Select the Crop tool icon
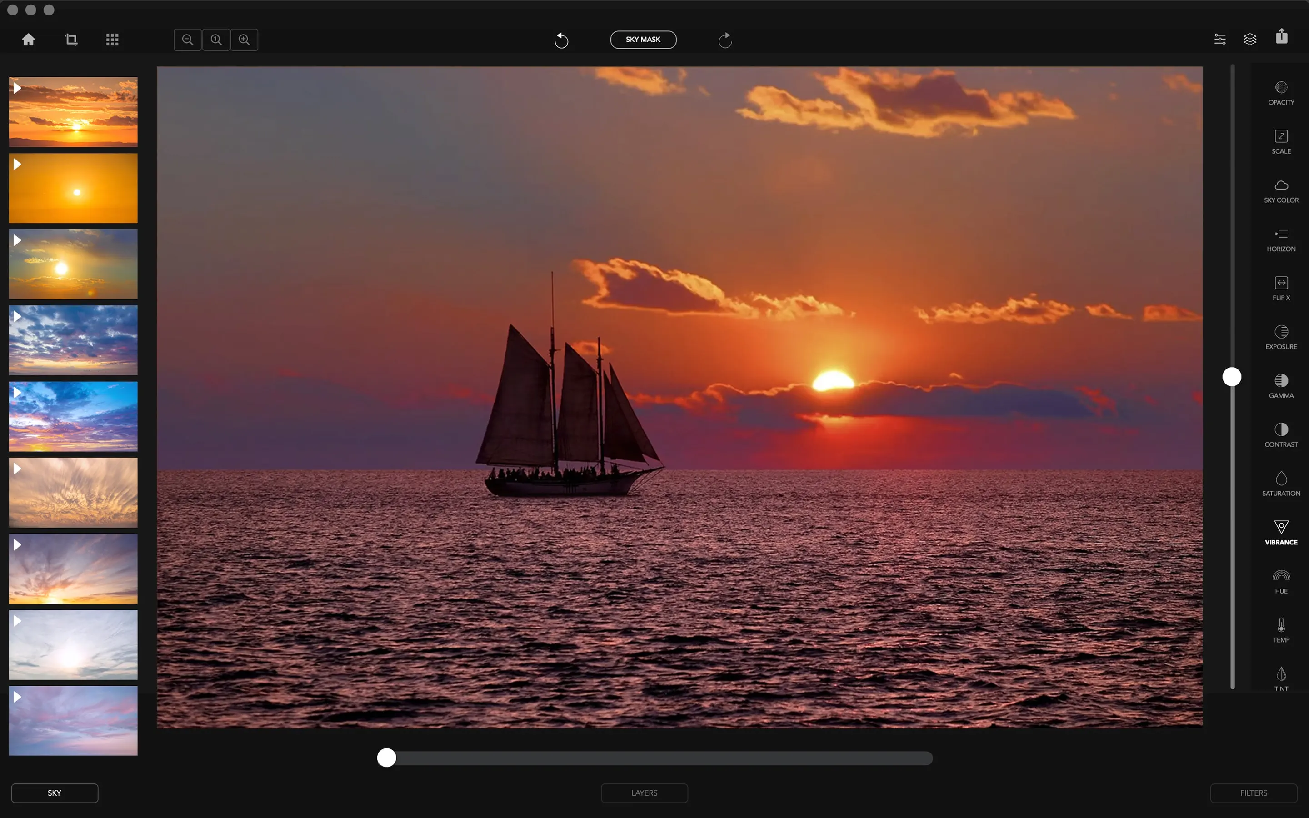The image size is (1309, 818). tap(71, 40)
